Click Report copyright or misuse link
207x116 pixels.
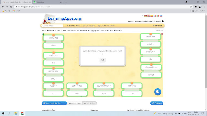point(138,110)
